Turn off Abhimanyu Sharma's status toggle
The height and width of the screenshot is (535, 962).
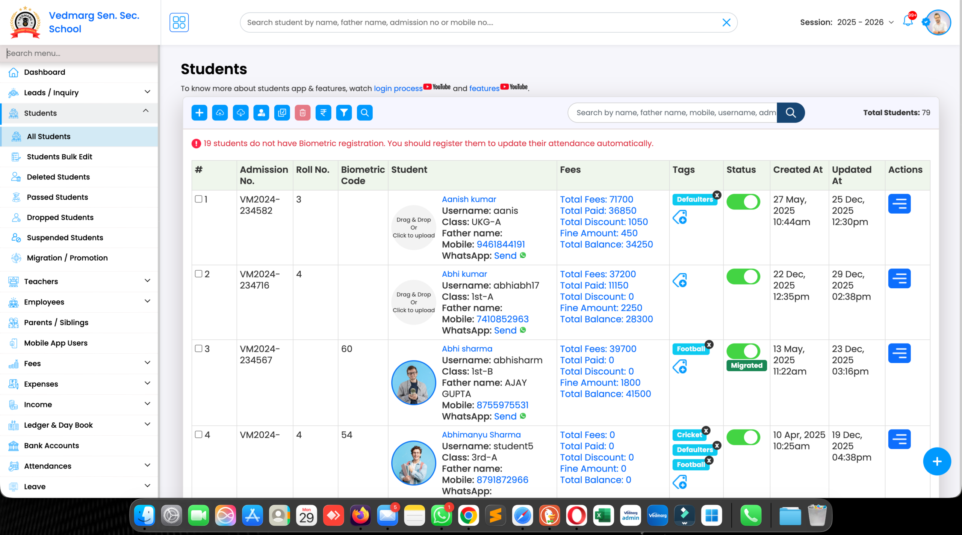[743, 437]
